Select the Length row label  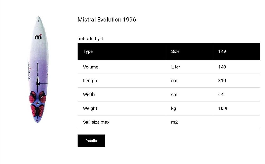90,81
